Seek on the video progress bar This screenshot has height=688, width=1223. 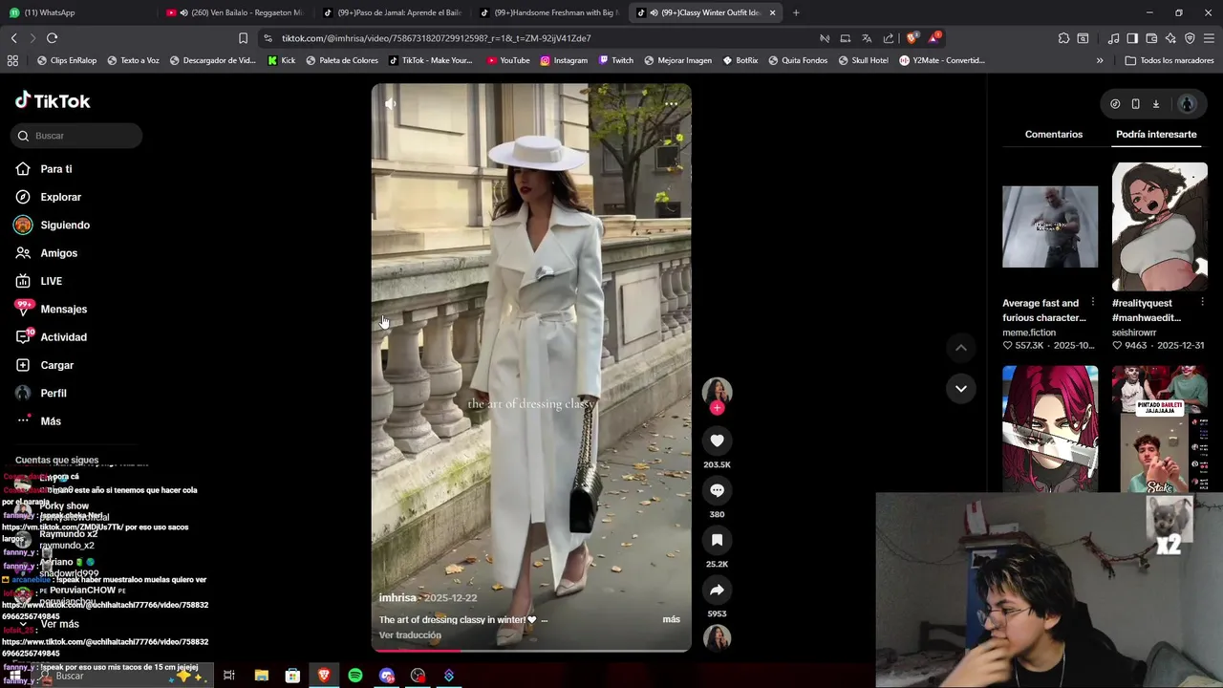point(531,650)
